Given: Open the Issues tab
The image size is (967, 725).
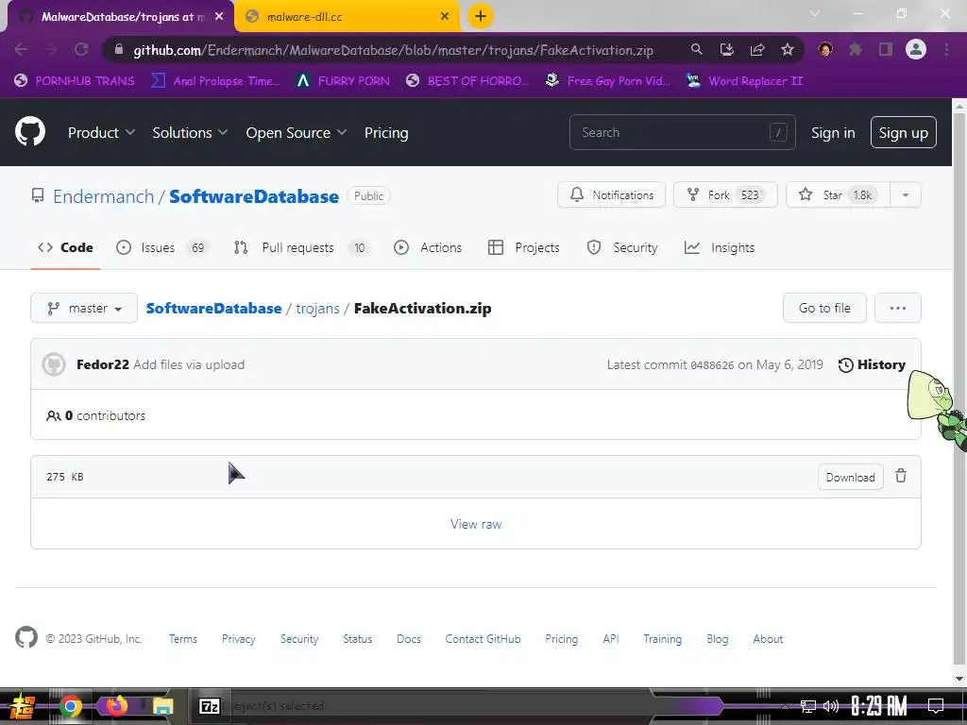Looking at the screenshot, I should tap(162, 247).
